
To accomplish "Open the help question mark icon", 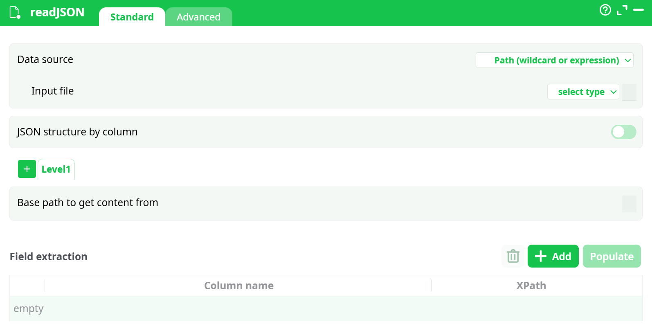I will 605,10.
